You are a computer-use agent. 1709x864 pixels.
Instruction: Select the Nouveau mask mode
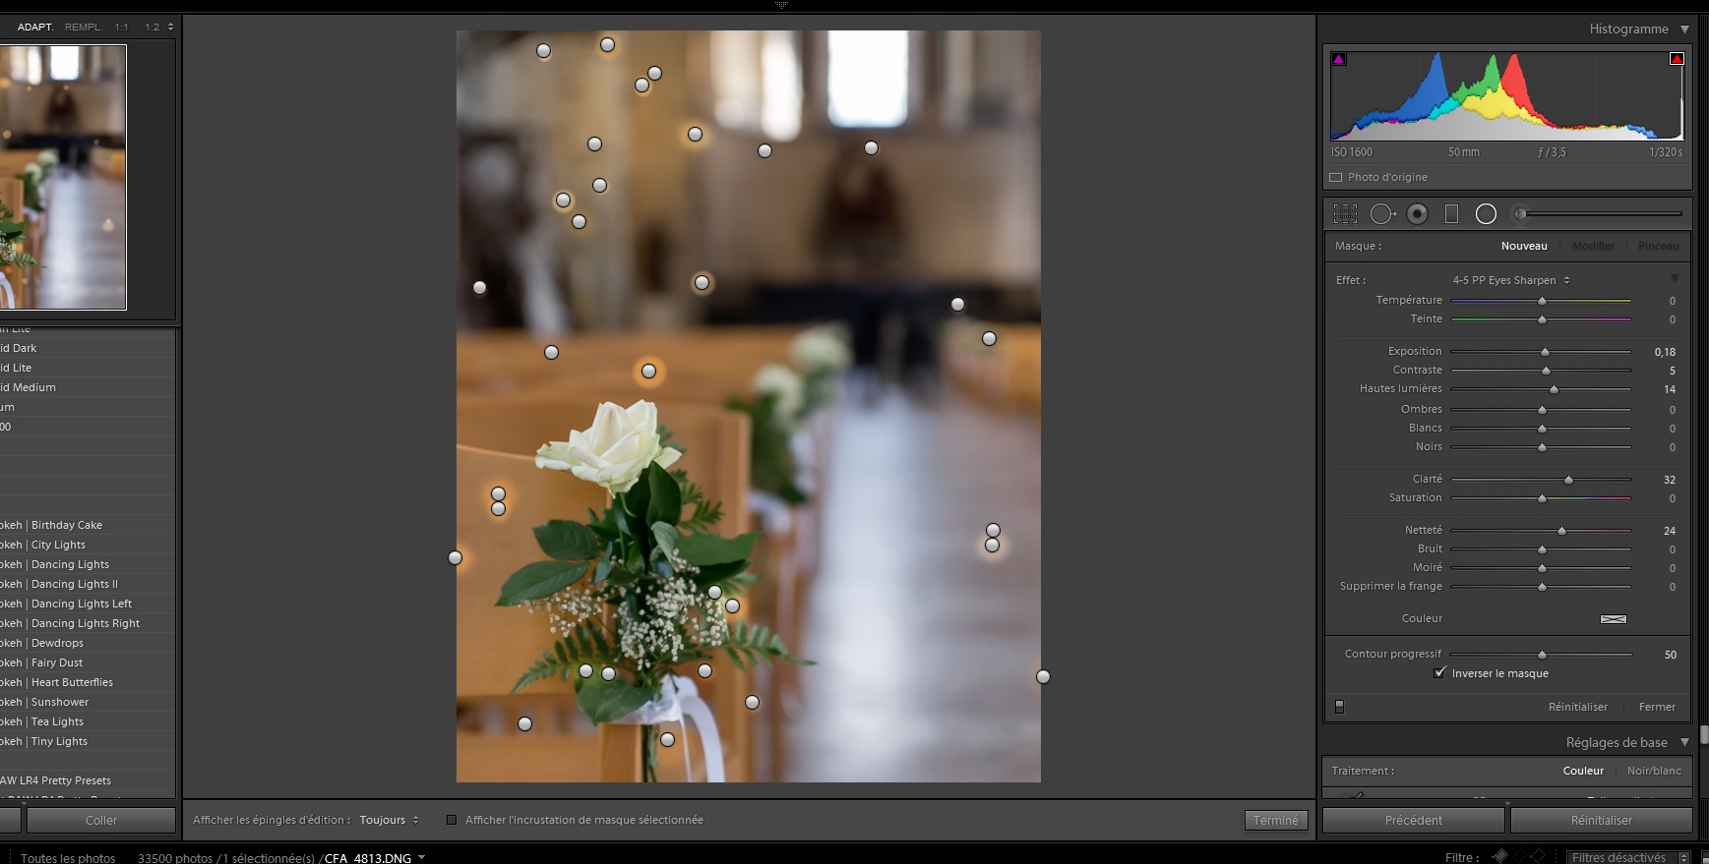point(1523,246)
